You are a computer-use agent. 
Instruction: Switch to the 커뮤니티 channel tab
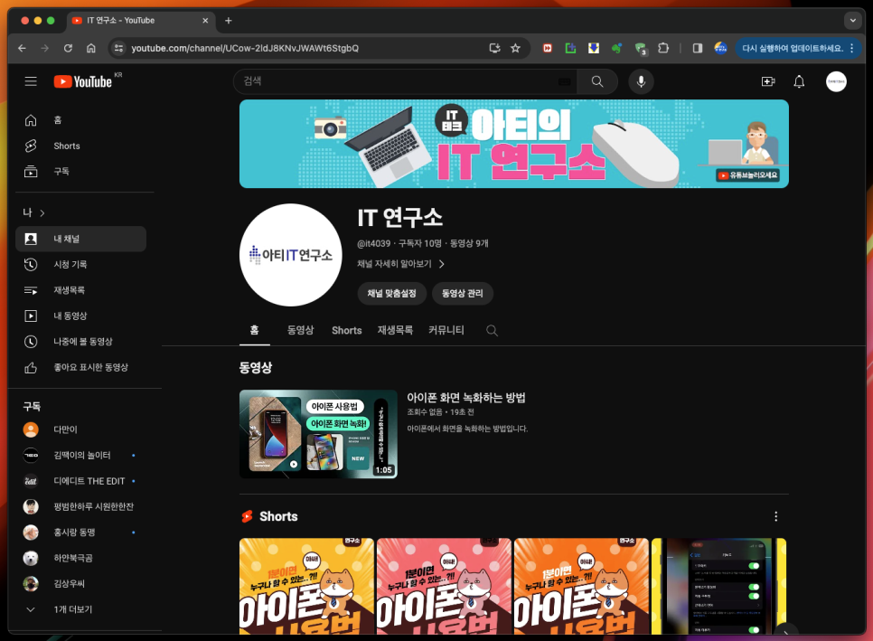coord(446,330)
